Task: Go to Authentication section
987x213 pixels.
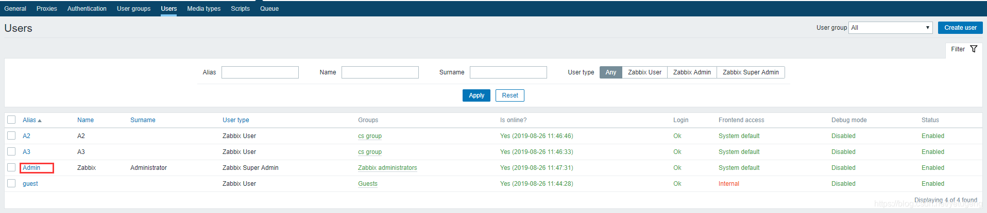Action: click(87, 9)
